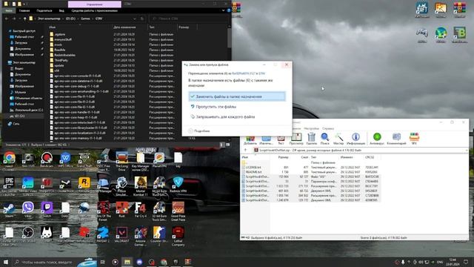Click 'Games' in the Explorer address breadcrumb
The width and height of the screenshot is (474, 267).
point(86,19)
